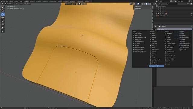Select the Select Box tool

coord(3,7)
